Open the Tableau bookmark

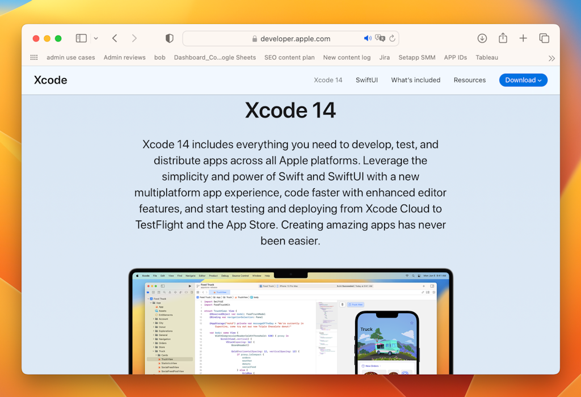(x=486, y=57)
